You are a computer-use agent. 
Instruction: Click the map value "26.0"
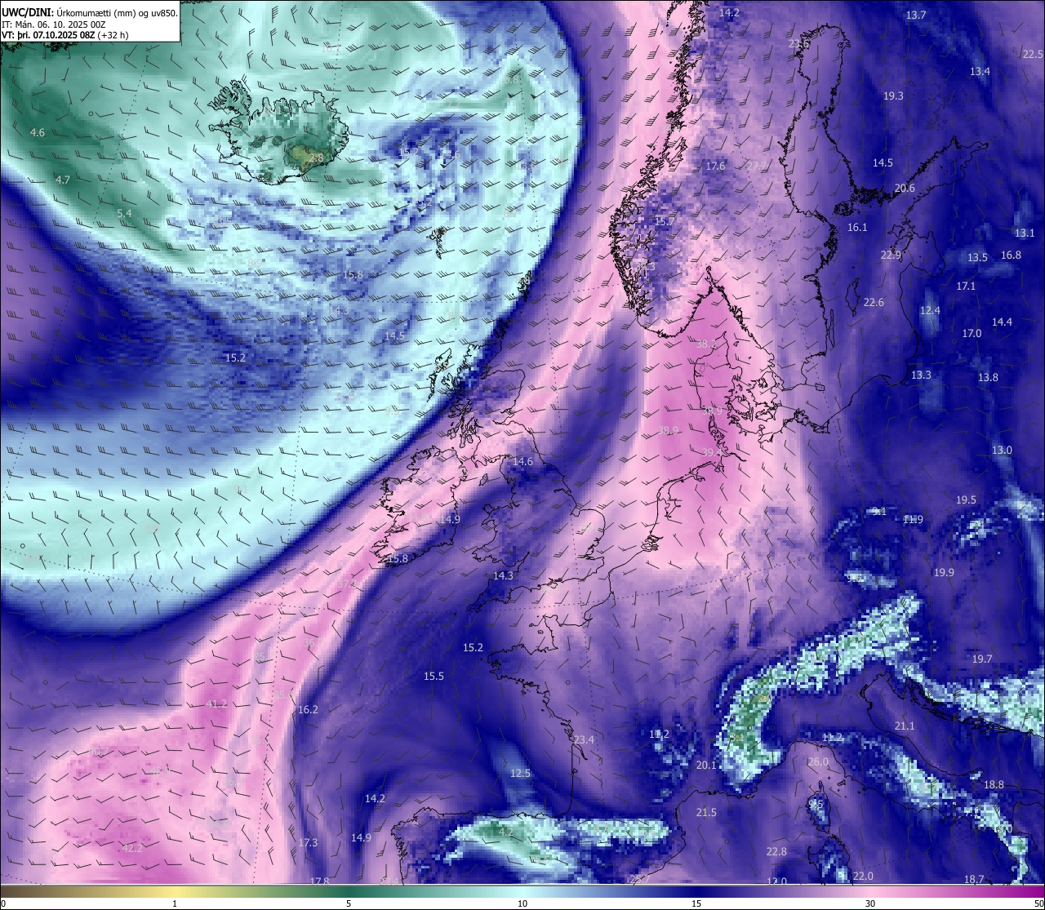pos(818,762)
